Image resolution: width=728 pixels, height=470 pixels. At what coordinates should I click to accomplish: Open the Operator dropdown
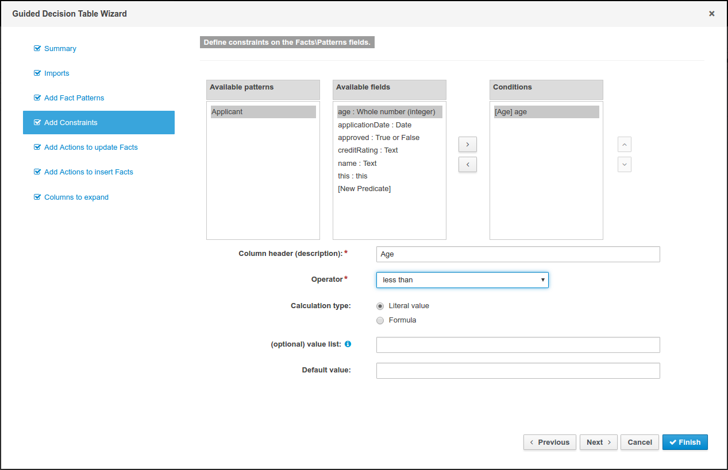462,280
